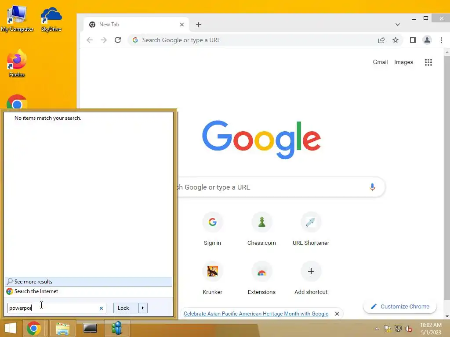Click the taskbar clock showing 10:02 AM
450x337 pixels.
click(431, 329)
